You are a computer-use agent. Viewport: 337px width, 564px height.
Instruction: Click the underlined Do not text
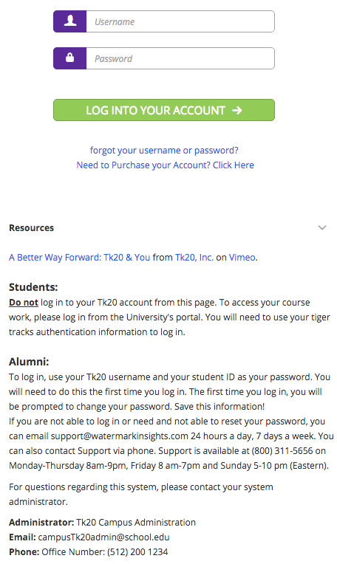24,302
